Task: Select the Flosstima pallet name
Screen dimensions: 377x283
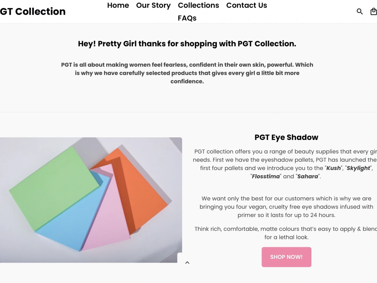Action: click(266, 176)
